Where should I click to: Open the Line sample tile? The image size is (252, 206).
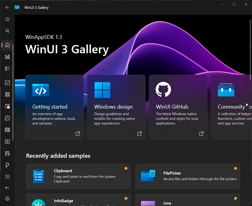[x=188, y=200]
